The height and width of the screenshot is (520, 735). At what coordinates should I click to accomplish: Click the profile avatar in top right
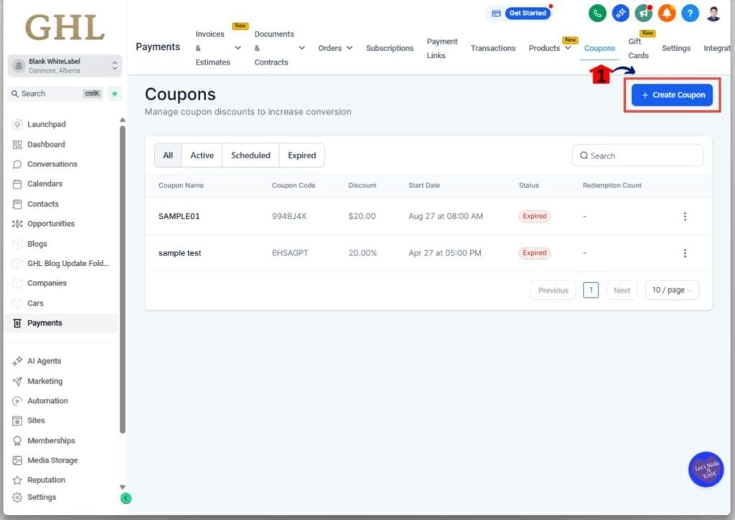click(715, 11)
